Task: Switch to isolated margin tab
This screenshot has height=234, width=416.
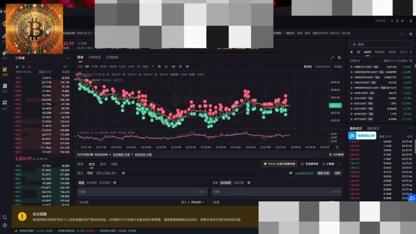Action: [103, 164]
